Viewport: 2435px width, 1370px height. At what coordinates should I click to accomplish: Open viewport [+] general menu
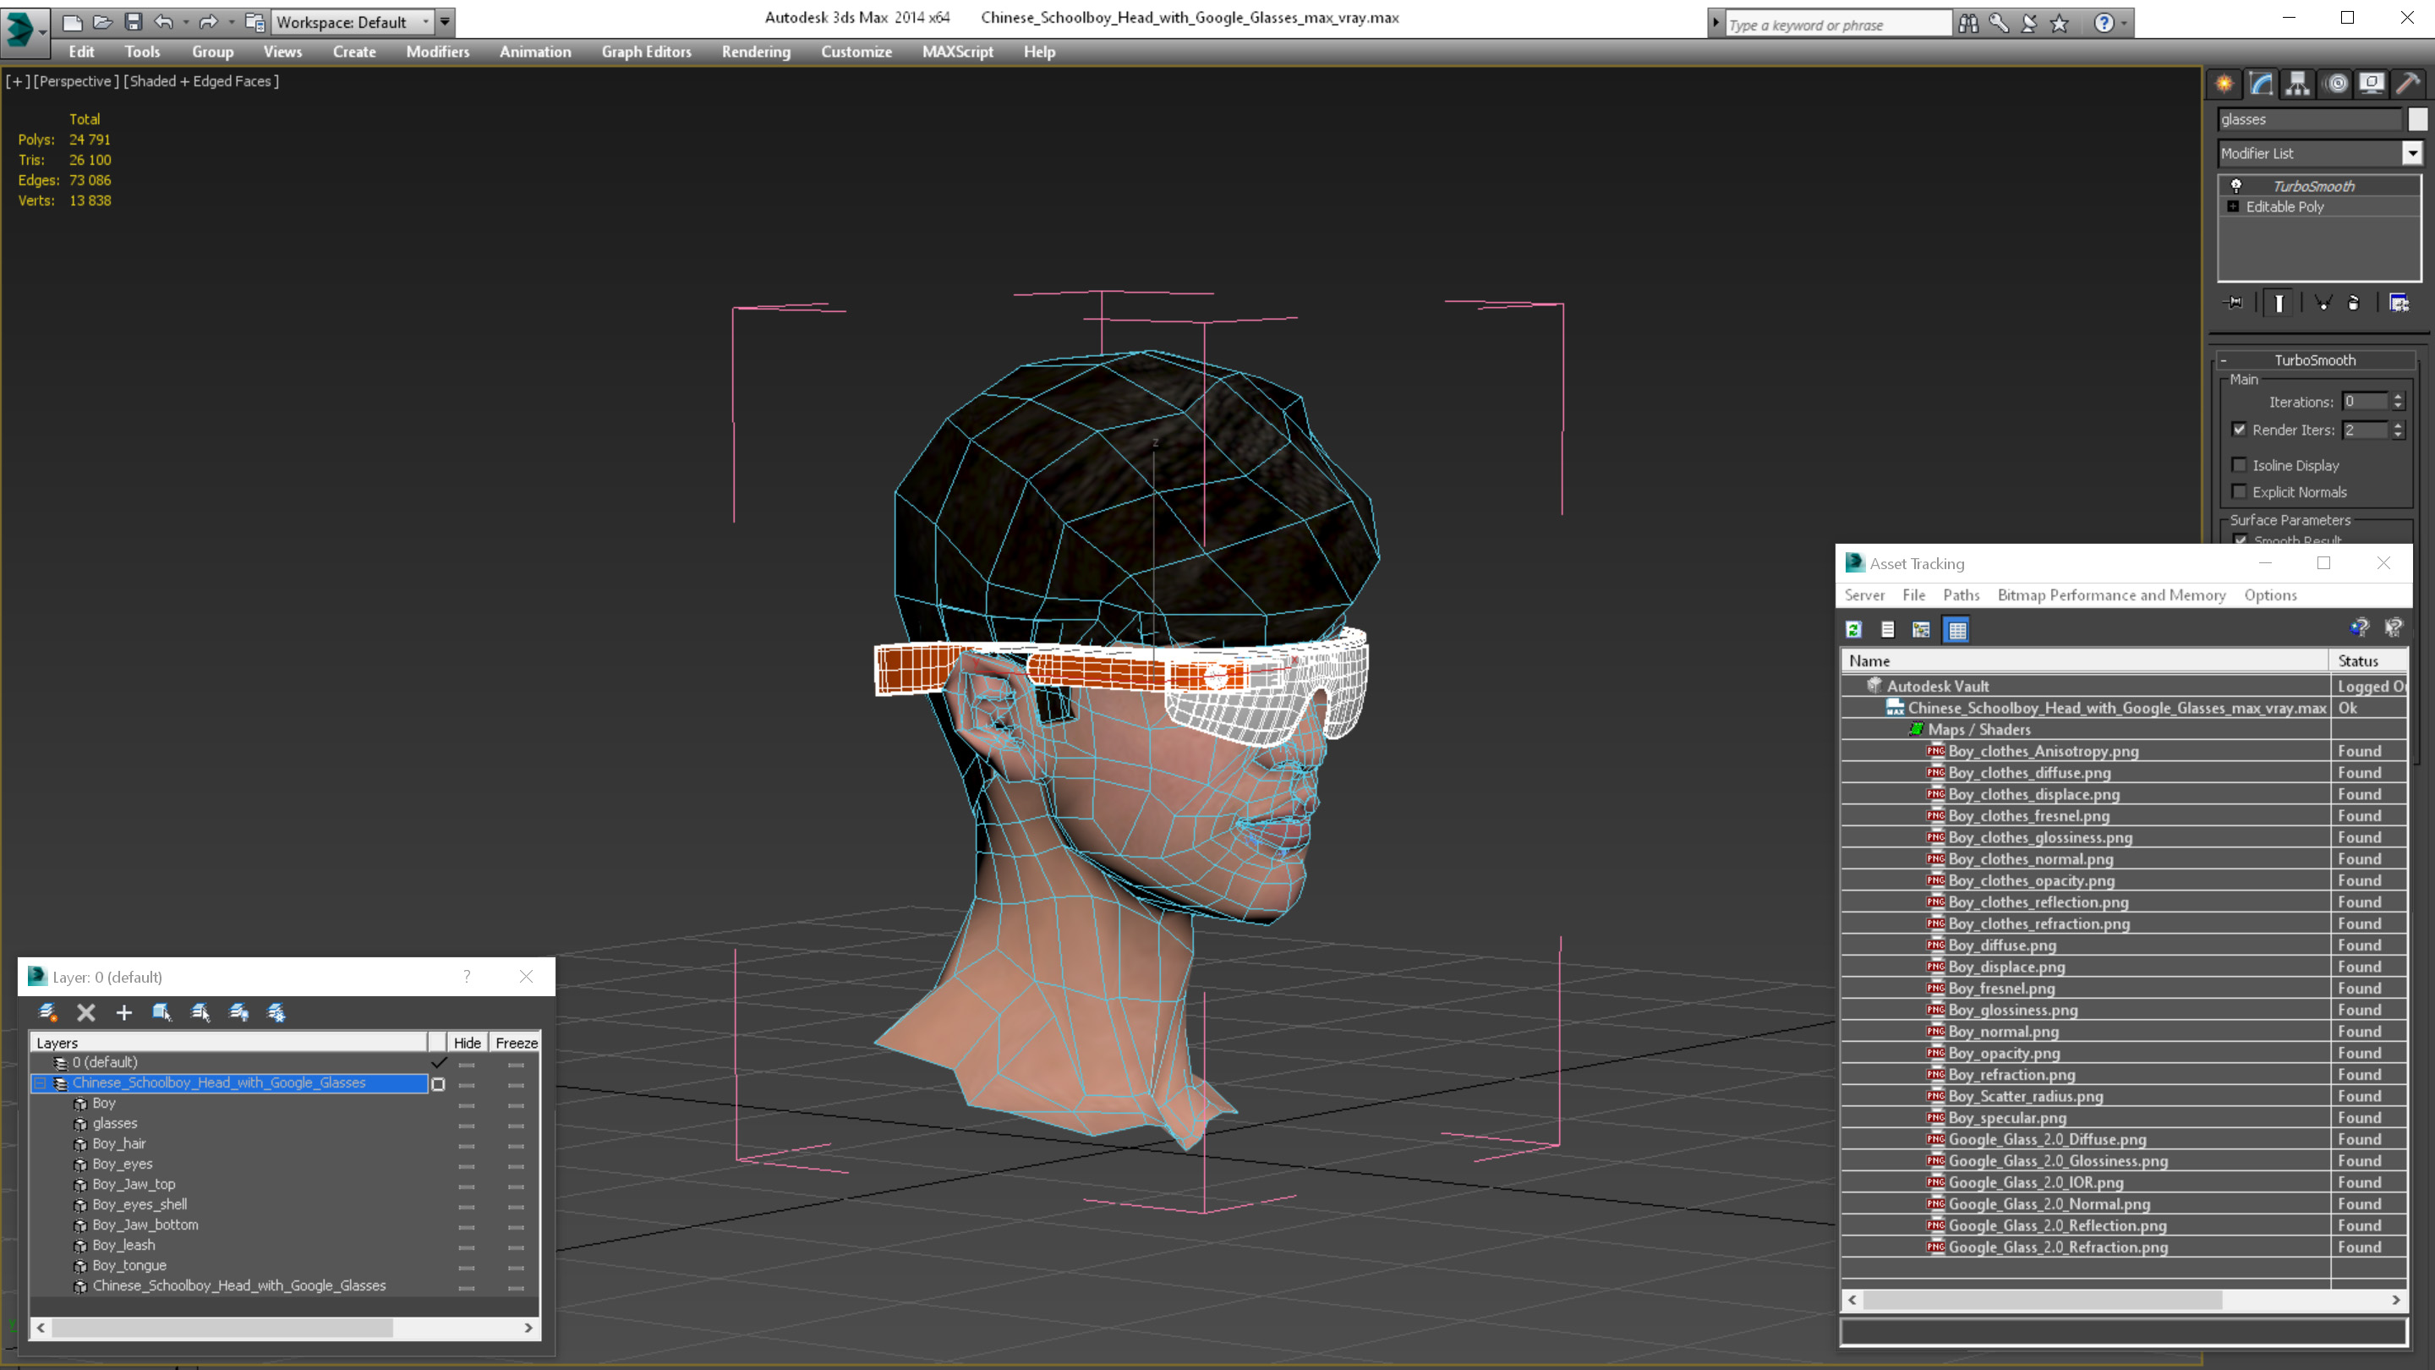(17, 81)
